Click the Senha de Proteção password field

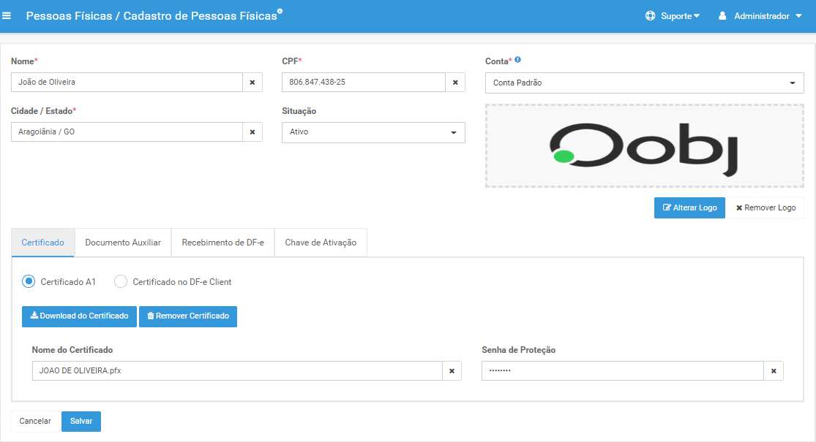point(622,371)
